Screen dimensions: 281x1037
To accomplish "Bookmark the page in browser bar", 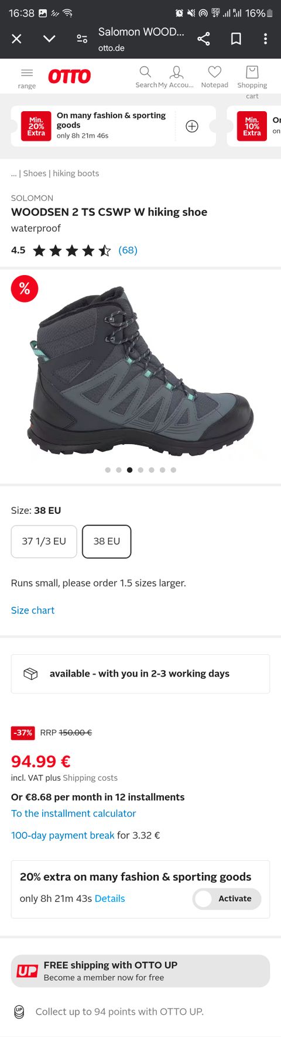I will pos(236,39).
